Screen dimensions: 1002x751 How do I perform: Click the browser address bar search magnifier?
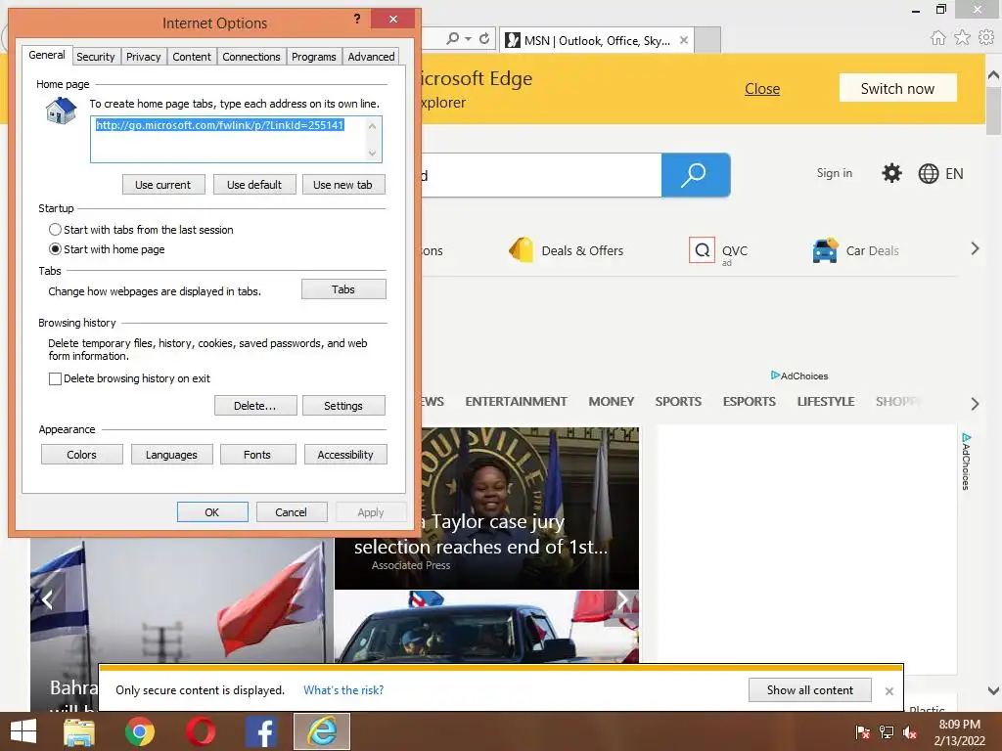(x=452, y=39)
